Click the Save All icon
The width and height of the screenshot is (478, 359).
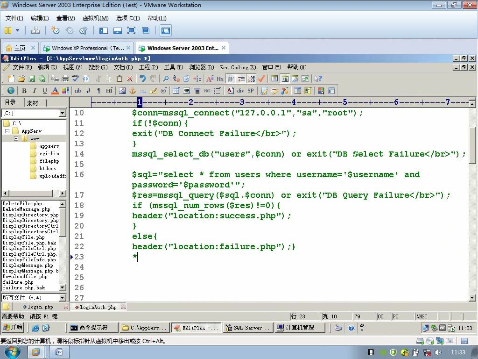(42, 79)
